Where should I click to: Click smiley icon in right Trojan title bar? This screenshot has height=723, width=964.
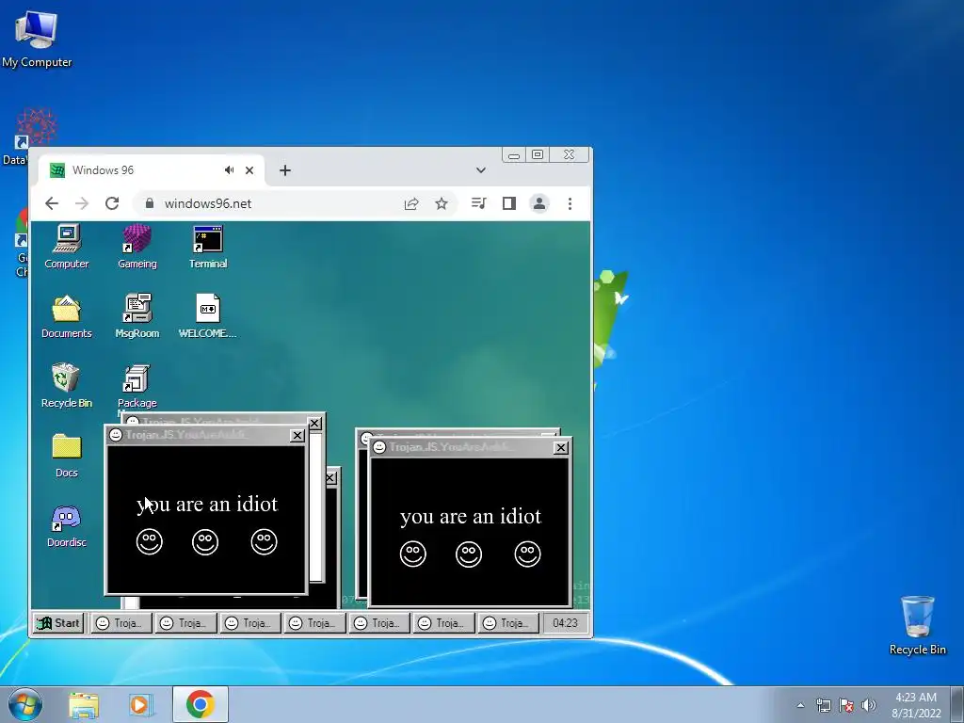pos(379,447)
